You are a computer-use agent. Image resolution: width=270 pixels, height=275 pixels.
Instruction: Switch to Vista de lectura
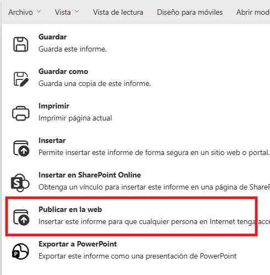click(x=118, y=12)
